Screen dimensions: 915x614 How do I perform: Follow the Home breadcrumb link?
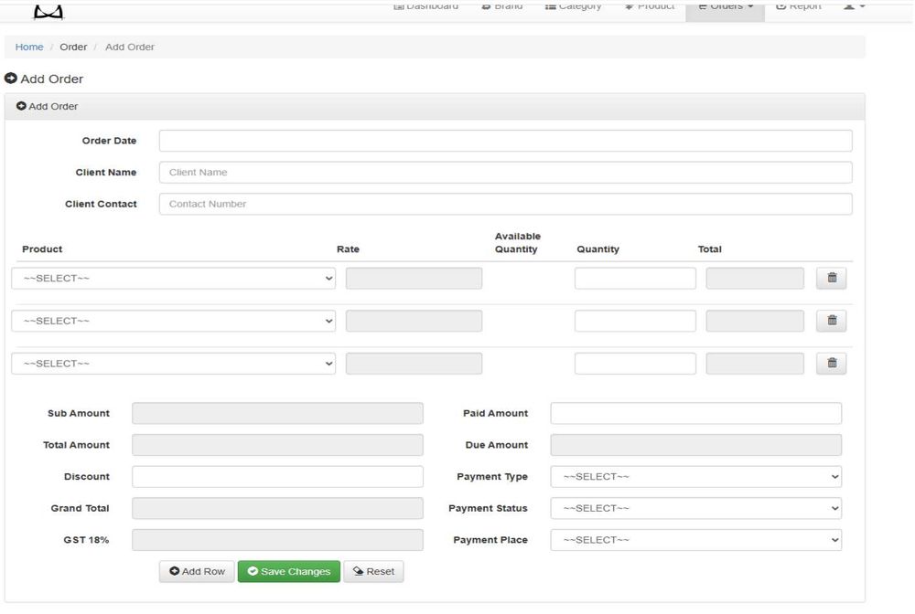point(29,47)
